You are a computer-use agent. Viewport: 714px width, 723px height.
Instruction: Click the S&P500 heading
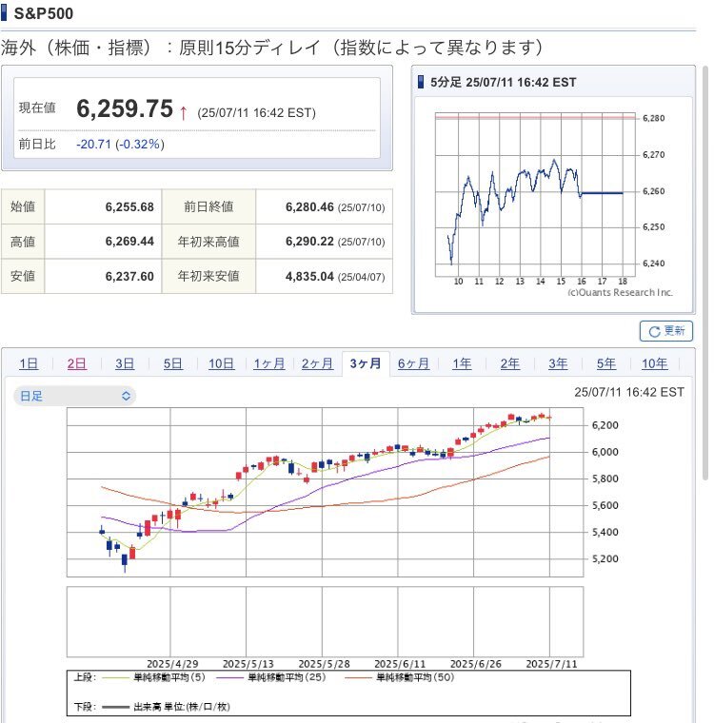tap(44, 13)
